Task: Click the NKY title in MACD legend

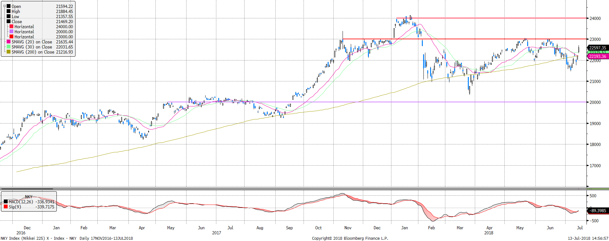Action: (29, 197)
